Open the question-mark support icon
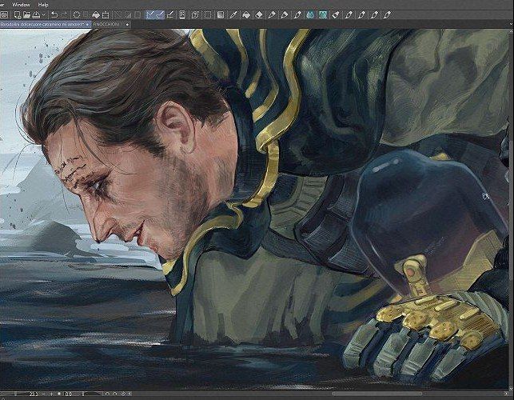Image resolution: width=514 pixels, height=400 pixels. click(195, 14)
